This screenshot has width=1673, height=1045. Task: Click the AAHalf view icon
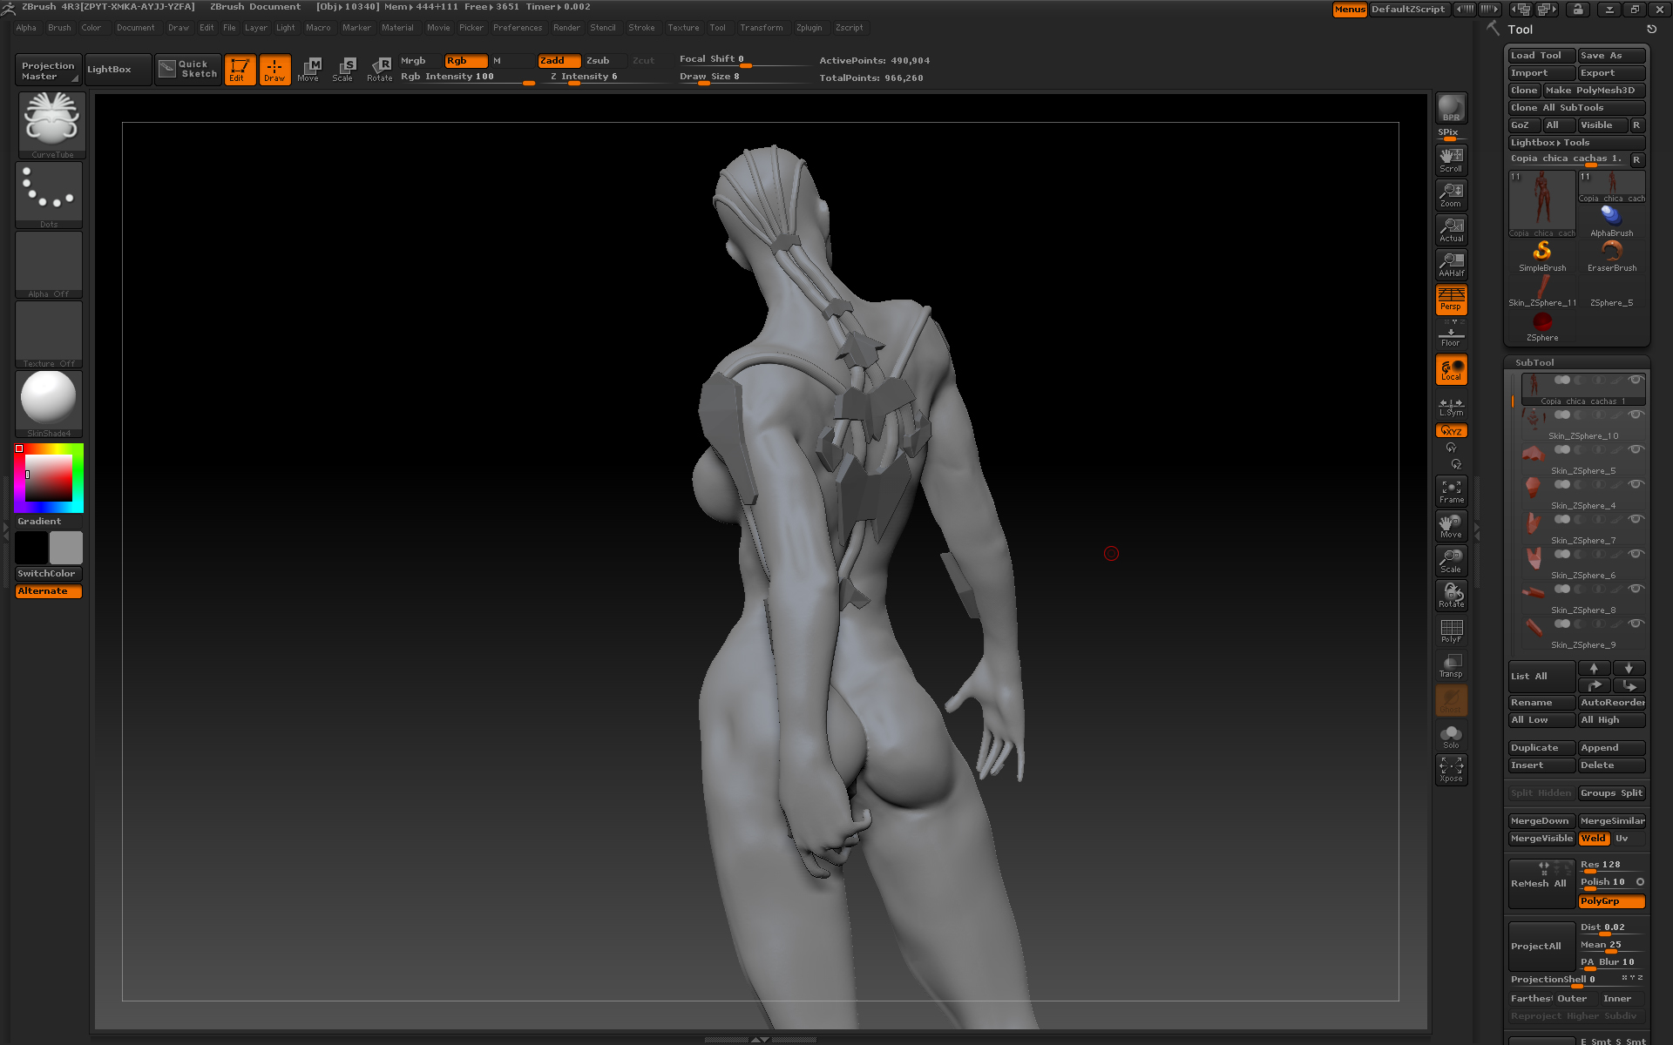tap(1451, 264)
